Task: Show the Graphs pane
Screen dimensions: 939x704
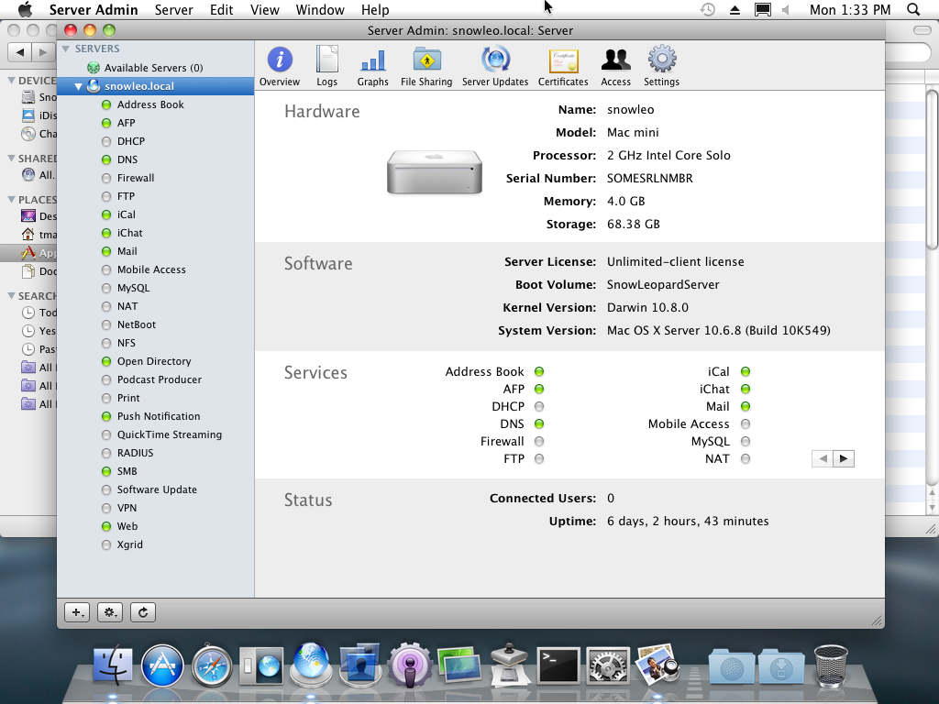Action: click(372, 66)
